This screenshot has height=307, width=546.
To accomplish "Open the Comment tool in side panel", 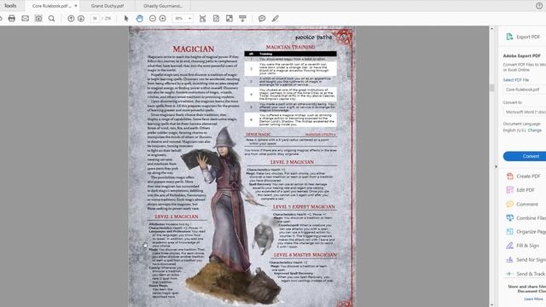I will [522, 204].
